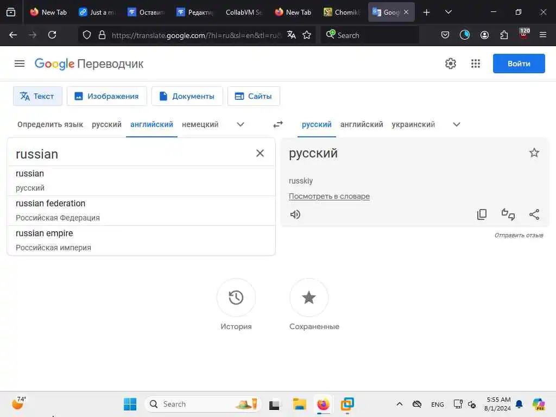556x417 pixels.
Task: Click the Войти sign-in button
Action: pyautogui.click(x=519, y=64)
